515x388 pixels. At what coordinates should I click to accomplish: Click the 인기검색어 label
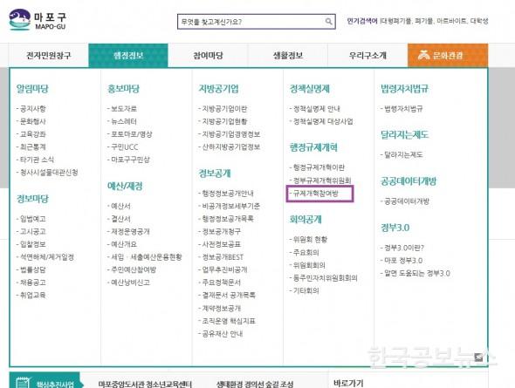362,21
